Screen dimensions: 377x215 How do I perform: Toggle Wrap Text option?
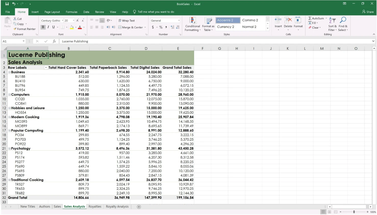pos(127,21)
